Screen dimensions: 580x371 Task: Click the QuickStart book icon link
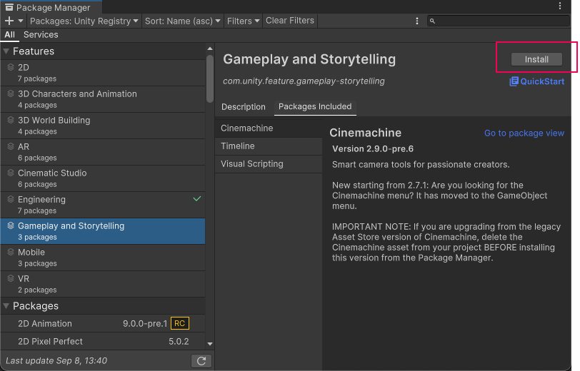click(x=514, y=81)
